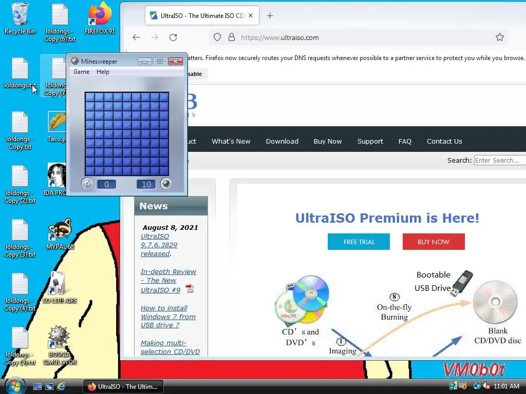This screenshot has height=394, width=526.
Task: Click the Minesweeper timer clock icon
Action: click(87, 184)
